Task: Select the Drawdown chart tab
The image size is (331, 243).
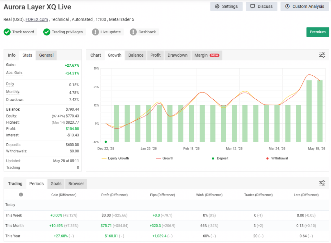Action: point(177,55)
